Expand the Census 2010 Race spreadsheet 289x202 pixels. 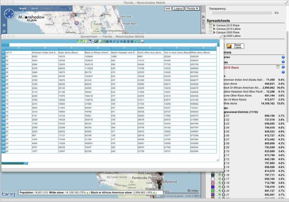tap(214, 26)
